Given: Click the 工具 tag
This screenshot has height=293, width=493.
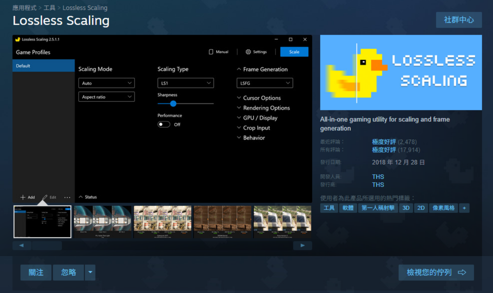Looking at the screenshot, I should [329, 208].
